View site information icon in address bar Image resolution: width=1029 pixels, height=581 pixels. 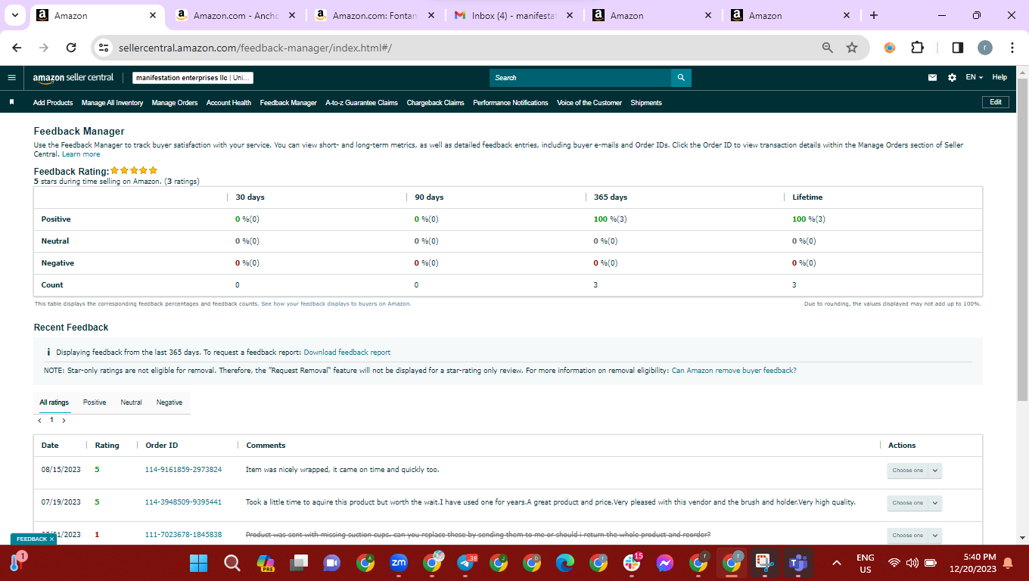[104, 48]
